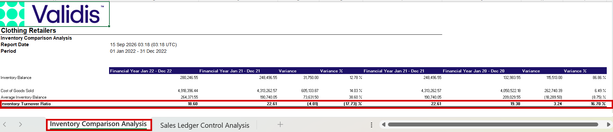The image size is (613, 132).
Task: Select turnover ratio value 18.60
Action: click(x=193, y=104)
